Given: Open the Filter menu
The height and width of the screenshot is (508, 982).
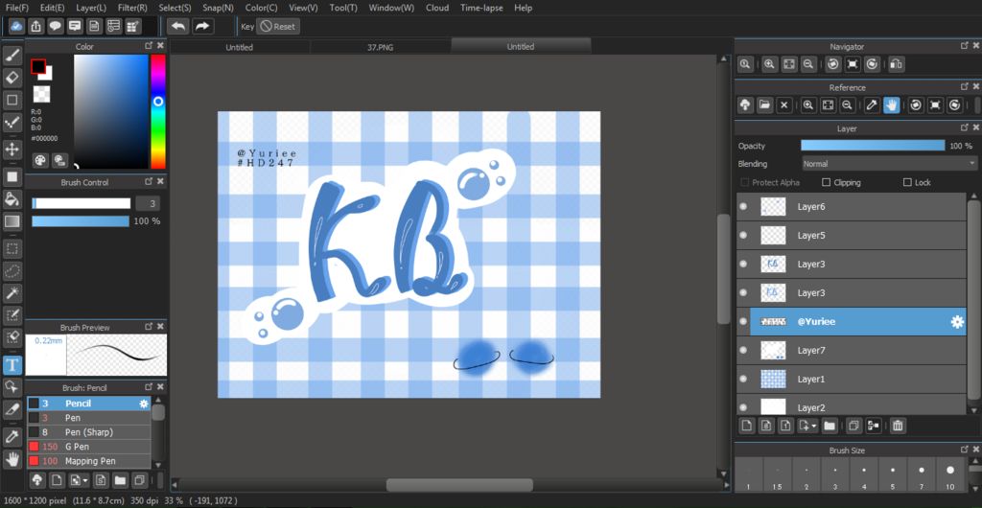Looking at the screenshot, I should [132, 8].
